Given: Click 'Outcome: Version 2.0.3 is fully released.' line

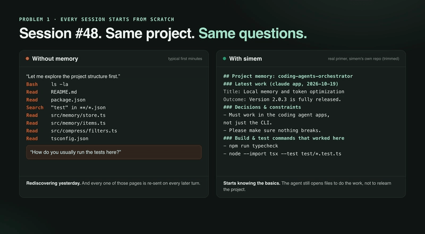Looking at the screenshot, I should tap(282, 99).
